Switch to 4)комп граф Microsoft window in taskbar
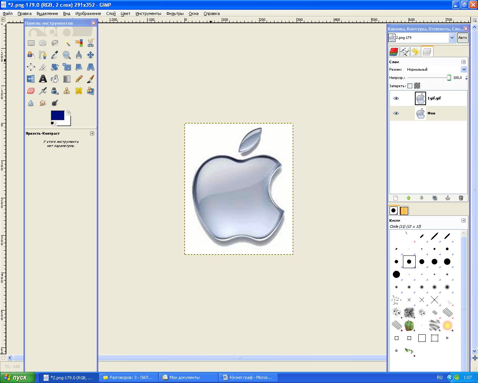Viewport: 478px width, 383px height. (x=248, y=377)
